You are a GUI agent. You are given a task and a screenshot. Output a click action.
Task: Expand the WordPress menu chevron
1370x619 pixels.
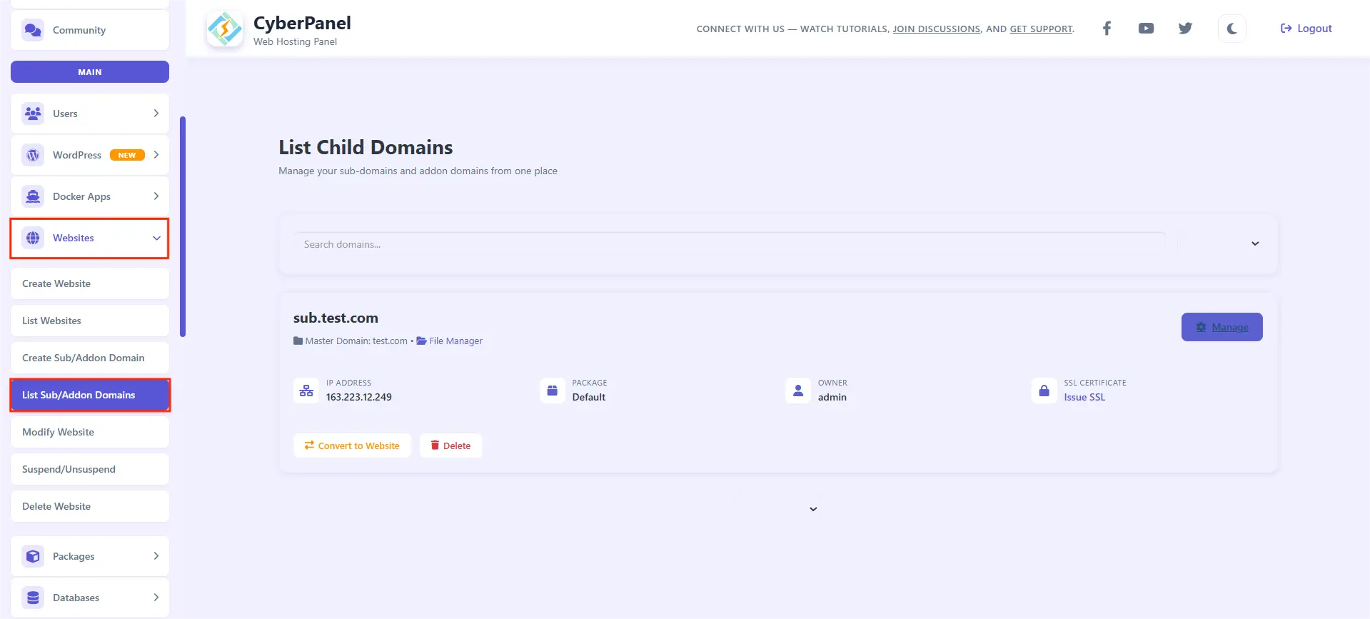point(156,155)
